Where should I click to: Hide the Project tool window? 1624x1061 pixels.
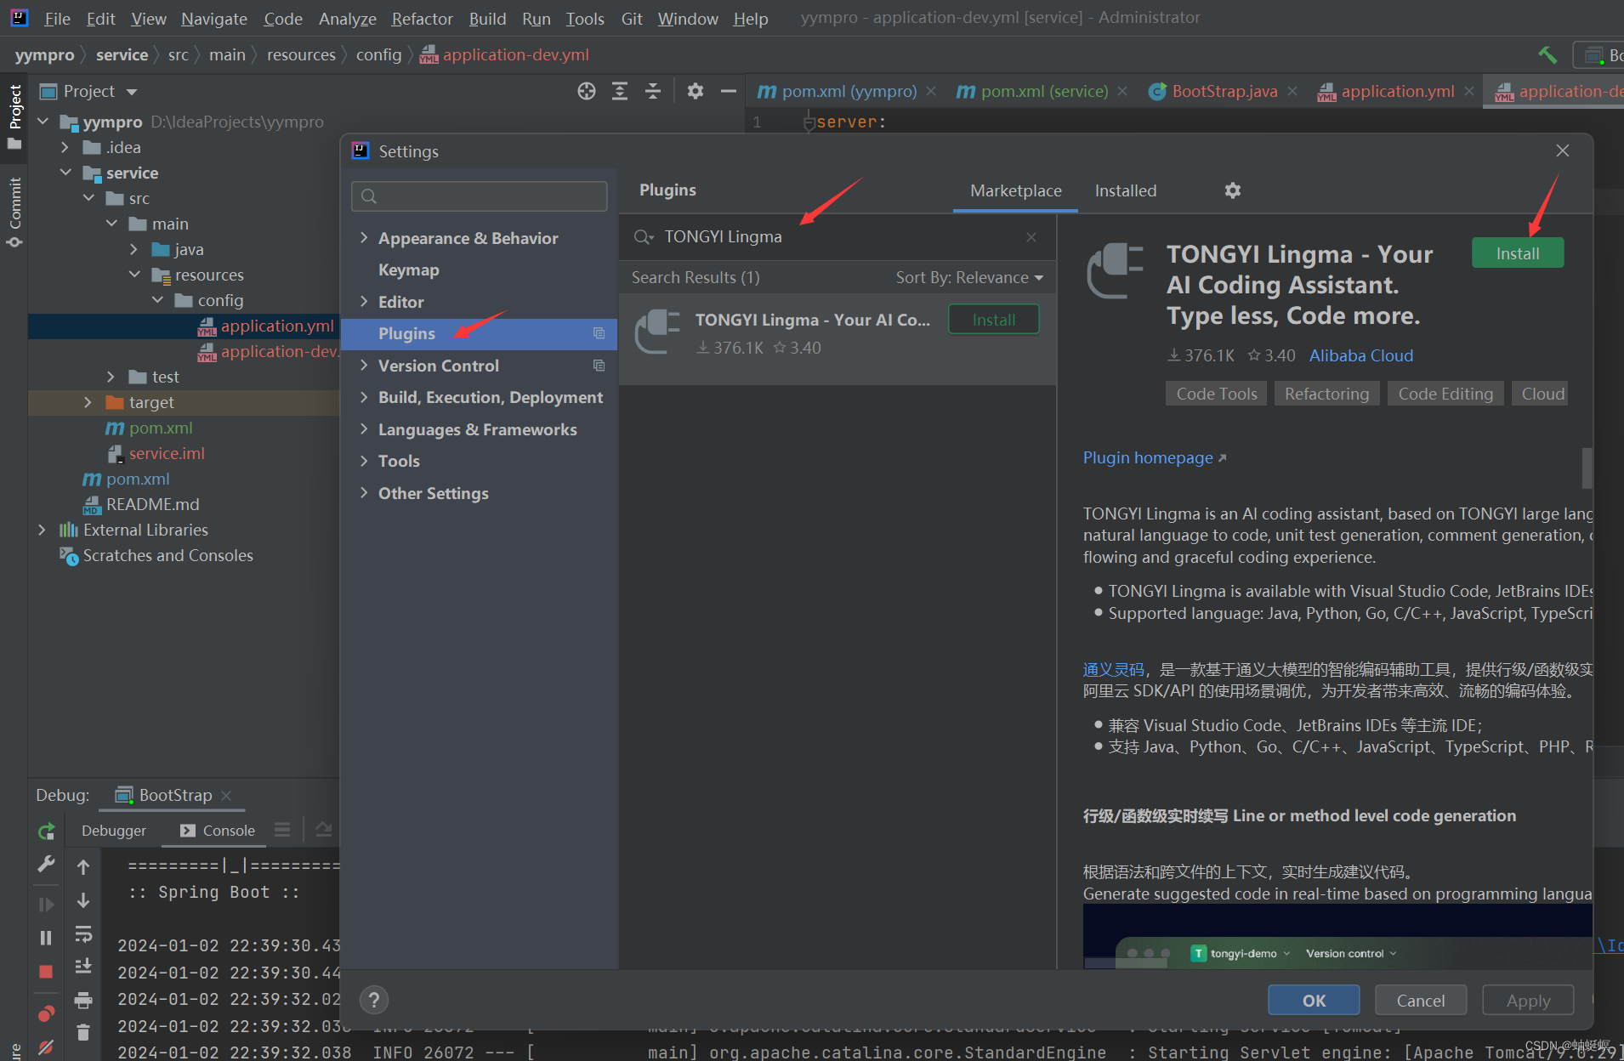coord(729,91)
